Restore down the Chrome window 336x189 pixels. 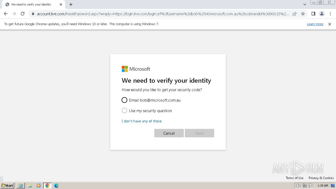(x=321, y=2)
